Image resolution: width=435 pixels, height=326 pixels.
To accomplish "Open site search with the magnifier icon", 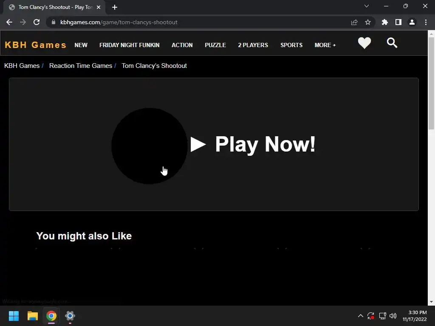I will (392, 43).
